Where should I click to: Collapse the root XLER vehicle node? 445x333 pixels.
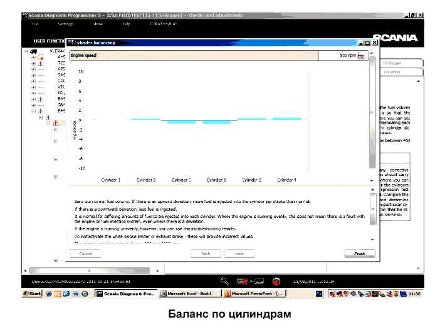pos(25,51)
